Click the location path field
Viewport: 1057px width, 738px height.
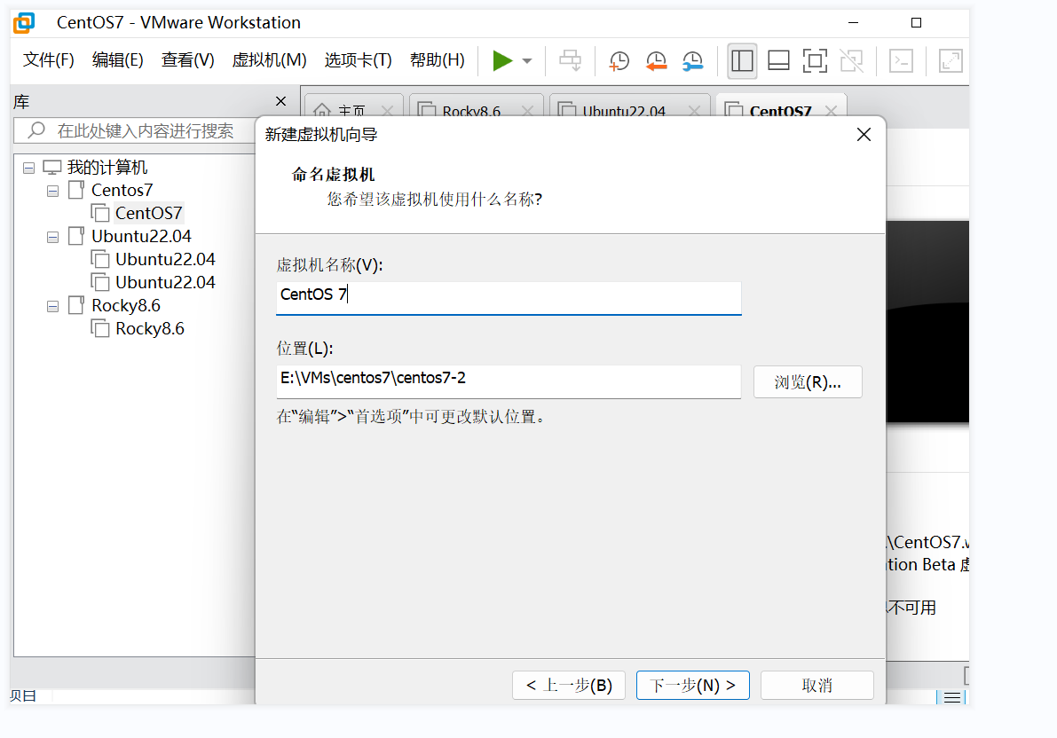point(509,381)
